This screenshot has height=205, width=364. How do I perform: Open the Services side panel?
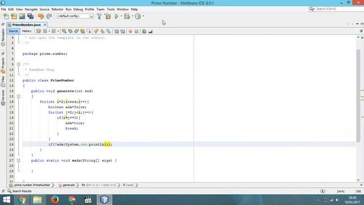tap(3, 97)
